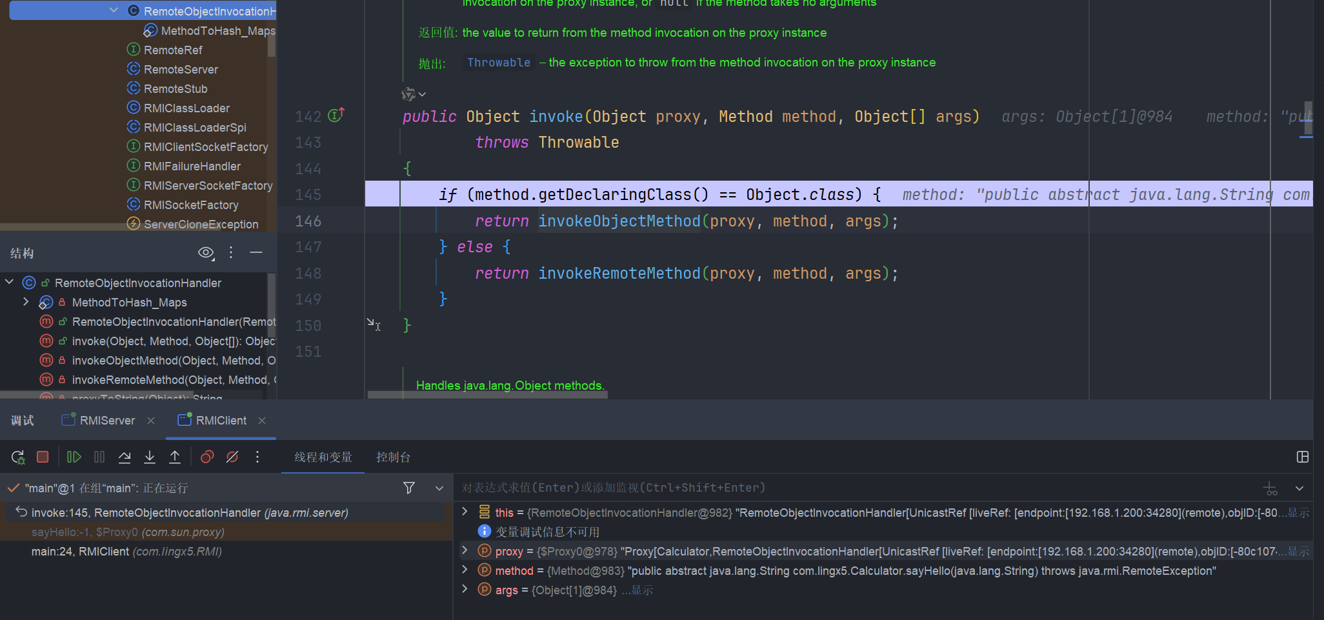Stop the debug session

(x=43, y=457)
